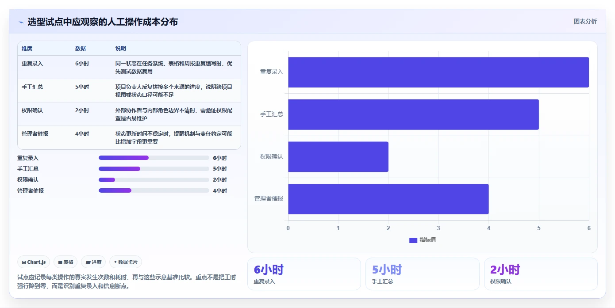This screenshot has width=615, height=308.
Task: Click the 管理者催报 progress bar
Action: 154,190
